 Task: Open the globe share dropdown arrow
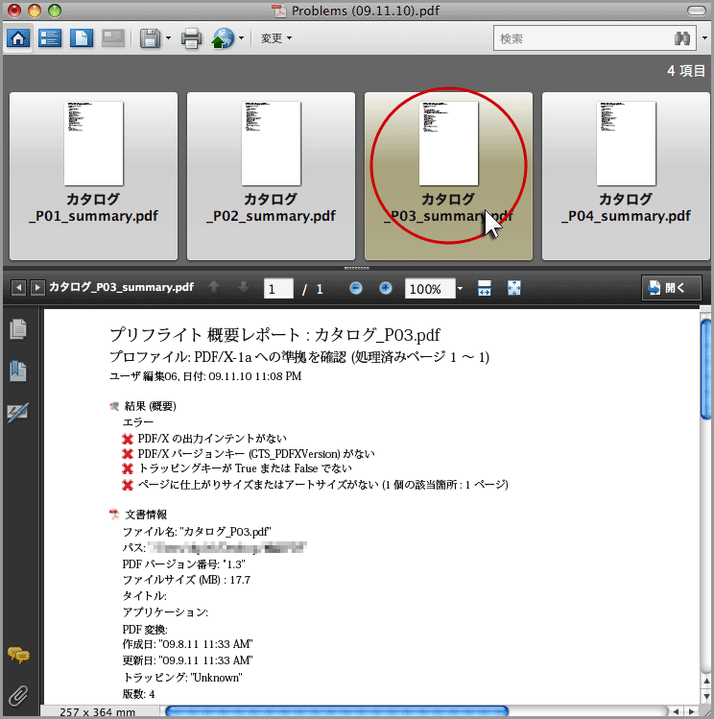click(x=242, y=39)
